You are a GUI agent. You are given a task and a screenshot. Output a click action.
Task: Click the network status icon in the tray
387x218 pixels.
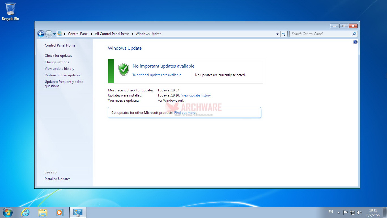pyautogui.click(x=352, y=212)
